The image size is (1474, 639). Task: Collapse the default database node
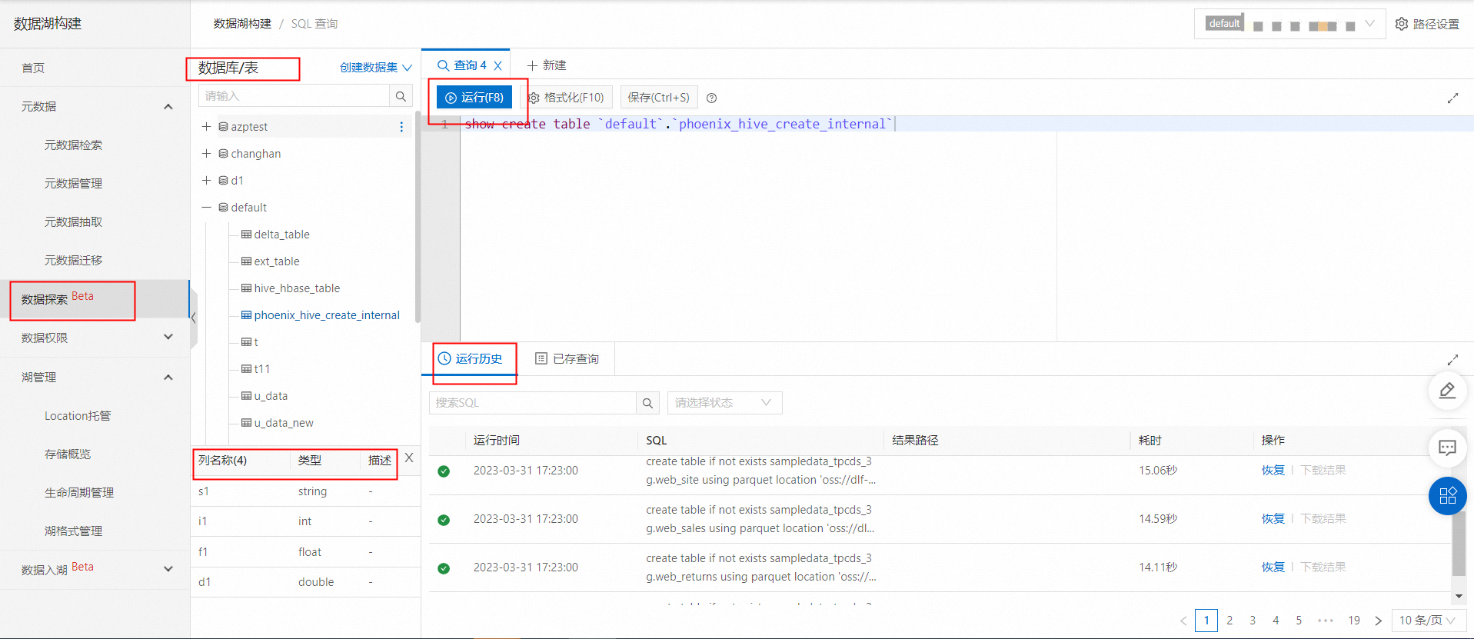click(206, 208)
